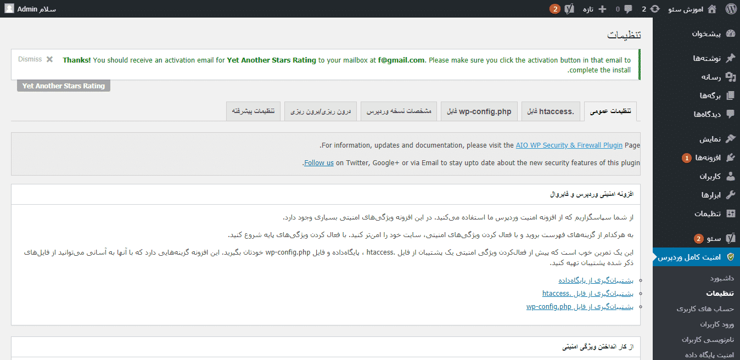Open the سلام Admin account menu
The width and height of the screenshot is (740, 360).
31,9
